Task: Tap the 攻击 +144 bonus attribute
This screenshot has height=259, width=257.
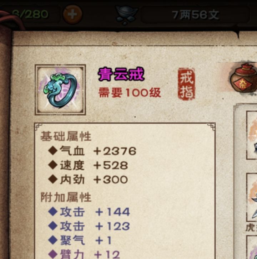Action: tap(89, 212)
